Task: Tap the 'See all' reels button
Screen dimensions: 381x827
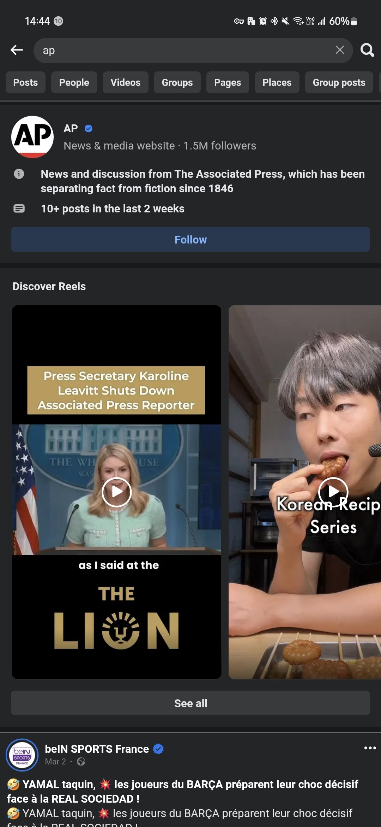Action: (190, 703)
